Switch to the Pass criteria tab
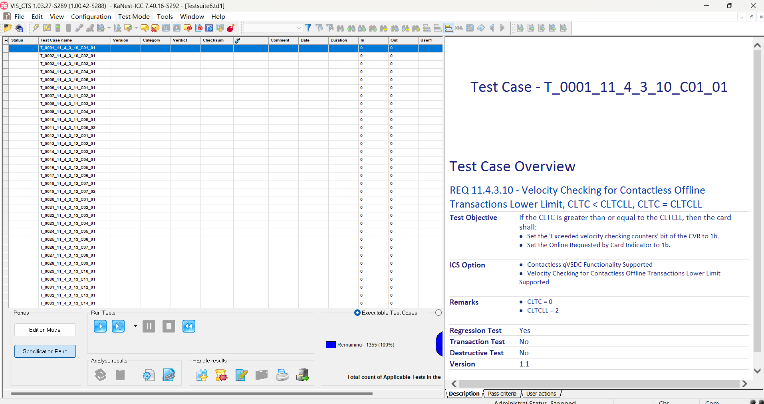764x404 pixels. coord(502,394)
